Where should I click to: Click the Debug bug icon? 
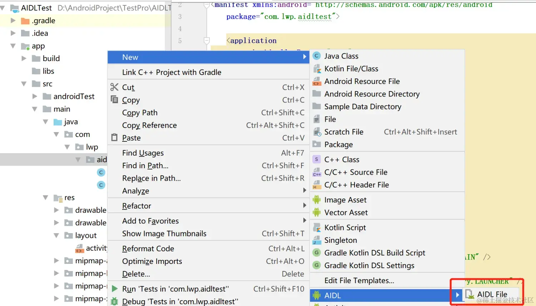point(114,301)
